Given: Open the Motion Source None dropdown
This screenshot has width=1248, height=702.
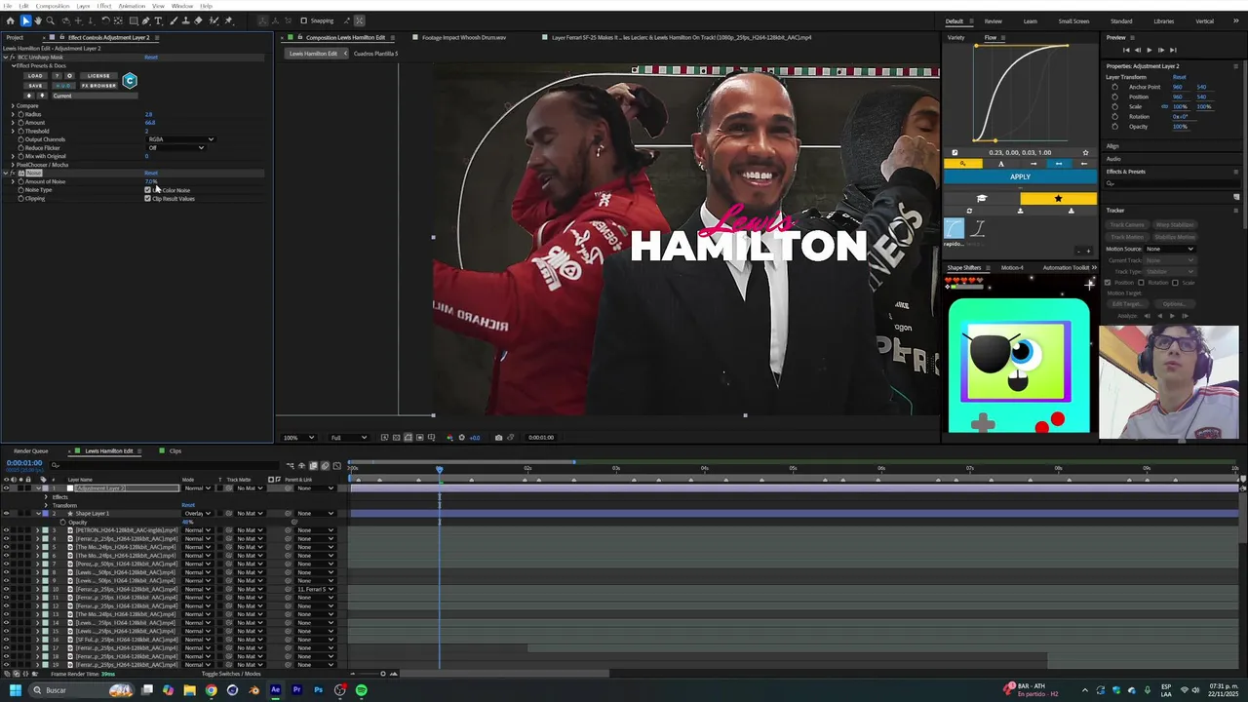Looking at the screenshot, I should click(1170, 249).
